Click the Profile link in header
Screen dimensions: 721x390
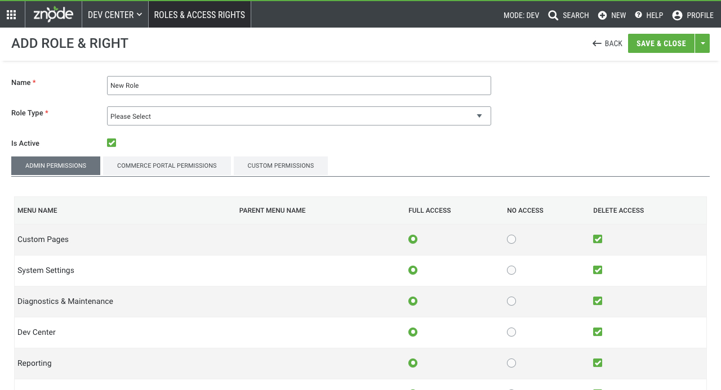[x=700, y=15]
